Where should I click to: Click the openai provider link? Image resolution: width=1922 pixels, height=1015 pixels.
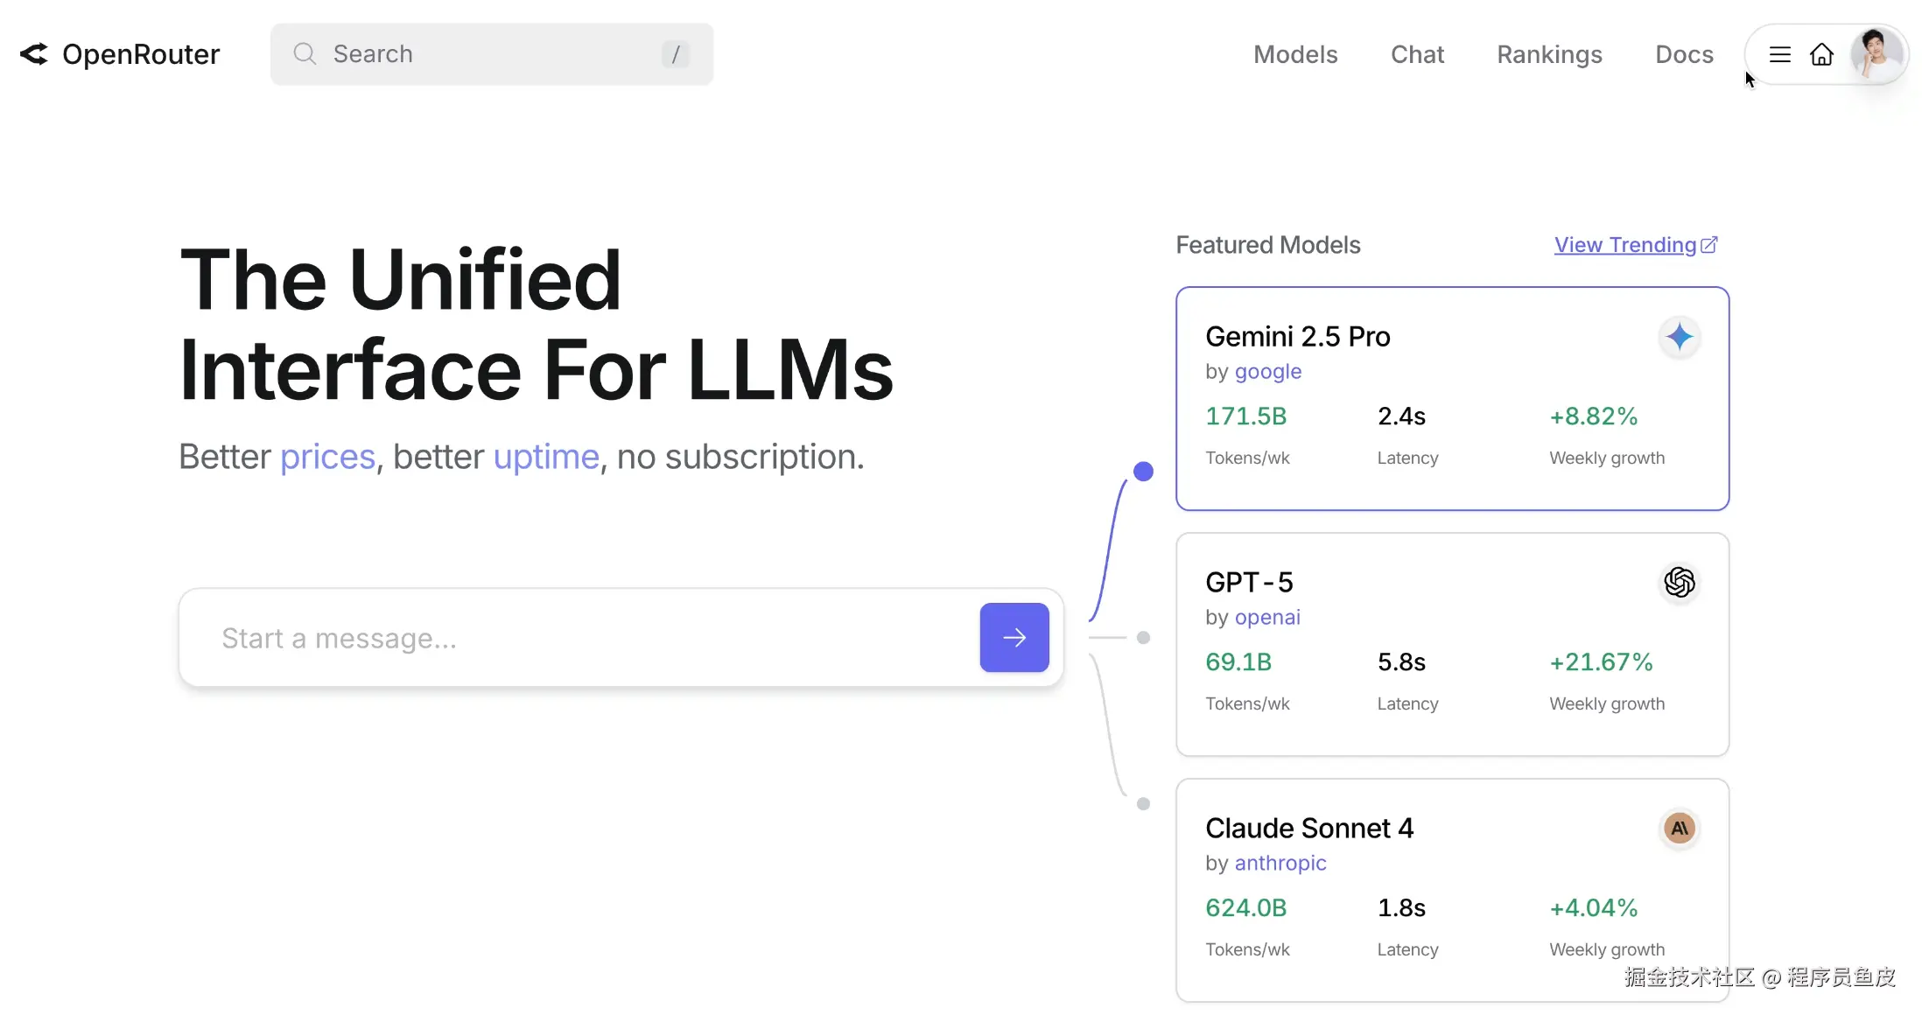click(x=1266, y=618)
